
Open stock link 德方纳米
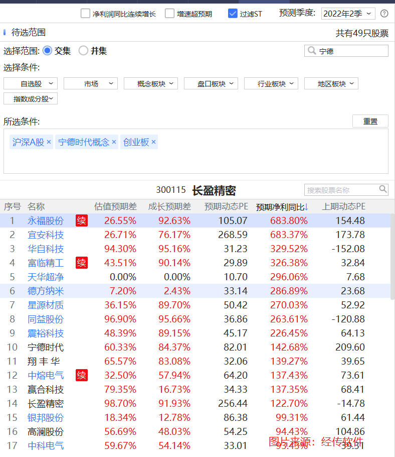[46, 291]
